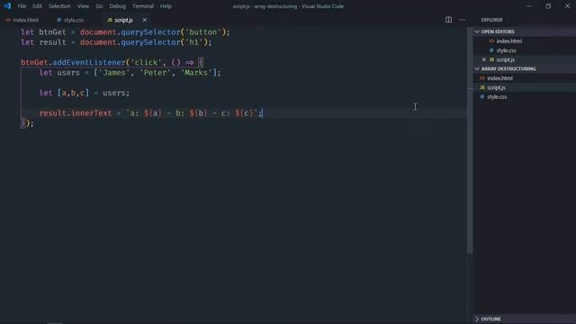Open the Help menu
The height and width of the screenshot is (324, 576).
point(166,6)
